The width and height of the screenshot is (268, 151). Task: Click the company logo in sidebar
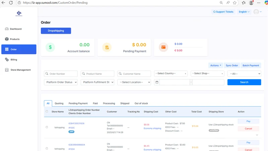click(x=19, y=13)
